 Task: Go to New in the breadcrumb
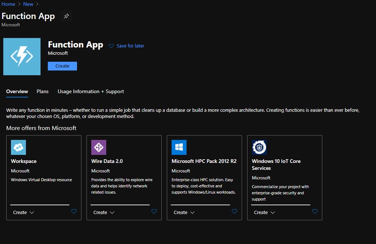[28, 4]
